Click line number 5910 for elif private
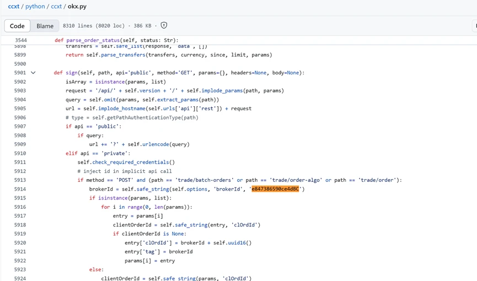Viewport: 477px width, 281px height. (x=20, y=153)
